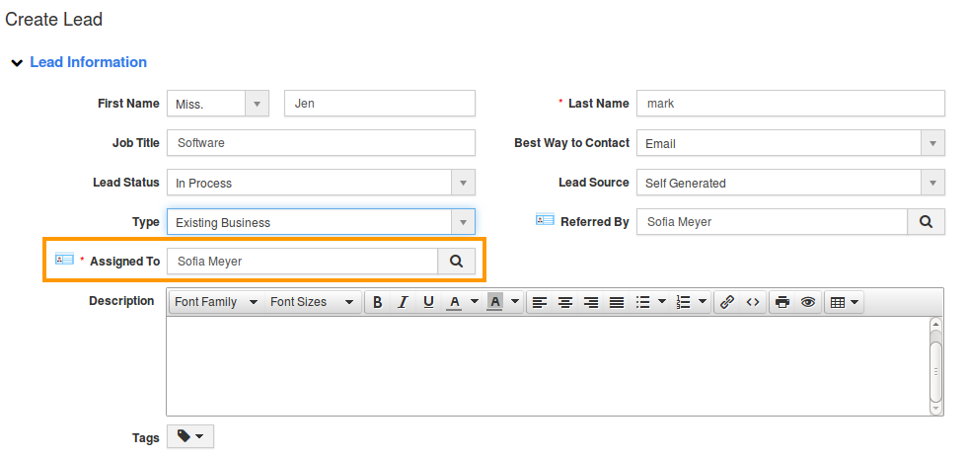Click the Job Title field
This screenshot has width=967, height=457.
click(321, 143)
